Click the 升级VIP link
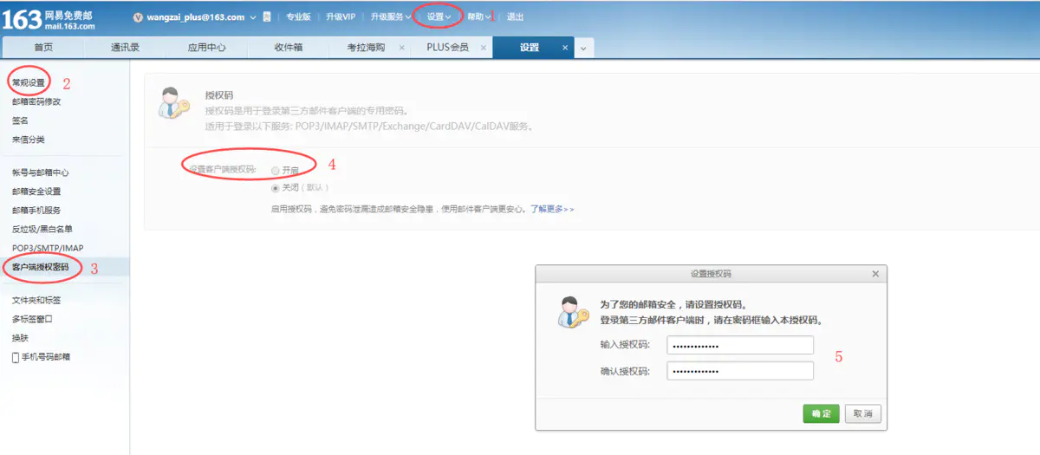1040x455 pixels. pyautogui.click(x=341, y=17)
